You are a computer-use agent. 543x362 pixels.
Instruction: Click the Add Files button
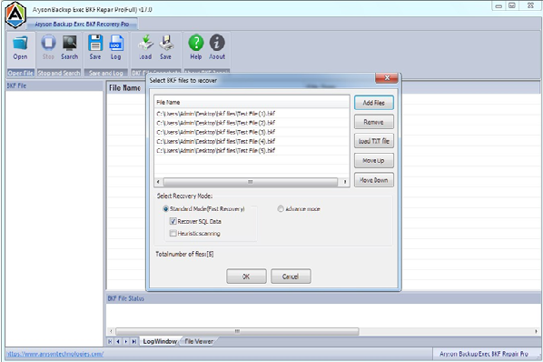tap(374, 103)
